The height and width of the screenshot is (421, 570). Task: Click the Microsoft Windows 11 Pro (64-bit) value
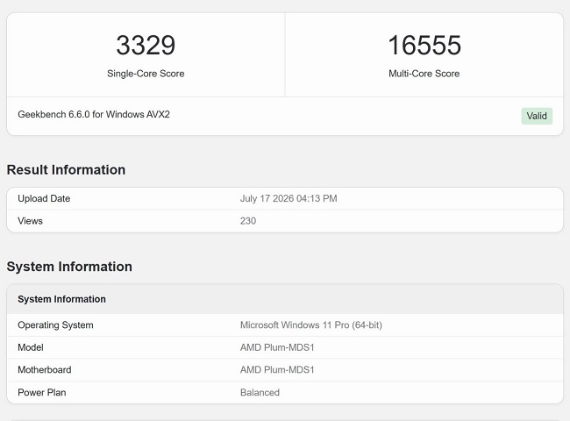click(x=311, y=325)
